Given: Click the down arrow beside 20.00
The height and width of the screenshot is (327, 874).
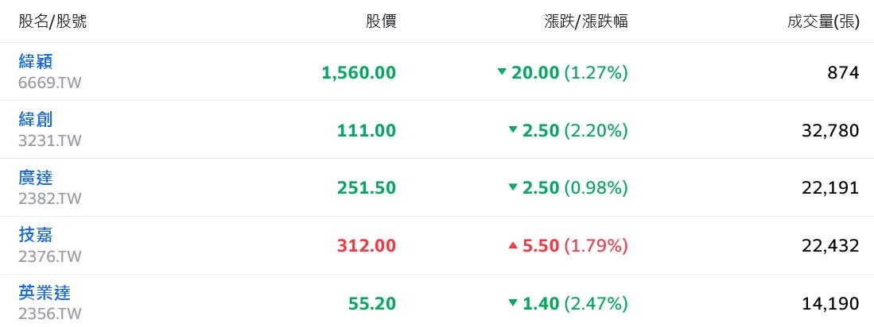Looking at the screenshot, I should point(502,71).
